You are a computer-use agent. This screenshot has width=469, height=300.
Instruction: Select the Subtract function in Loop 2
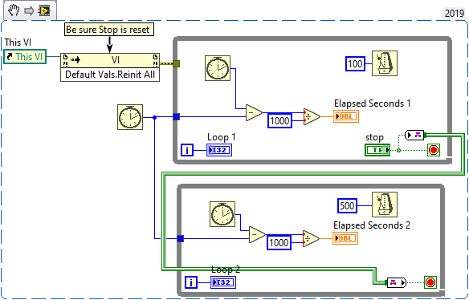[257, 234]
